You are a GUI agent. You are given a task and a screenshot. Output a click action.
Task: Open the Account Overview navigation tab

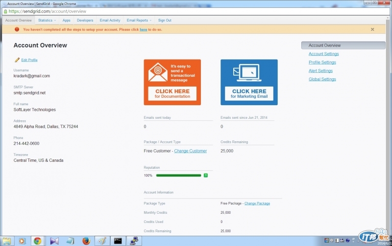point(19,20)
